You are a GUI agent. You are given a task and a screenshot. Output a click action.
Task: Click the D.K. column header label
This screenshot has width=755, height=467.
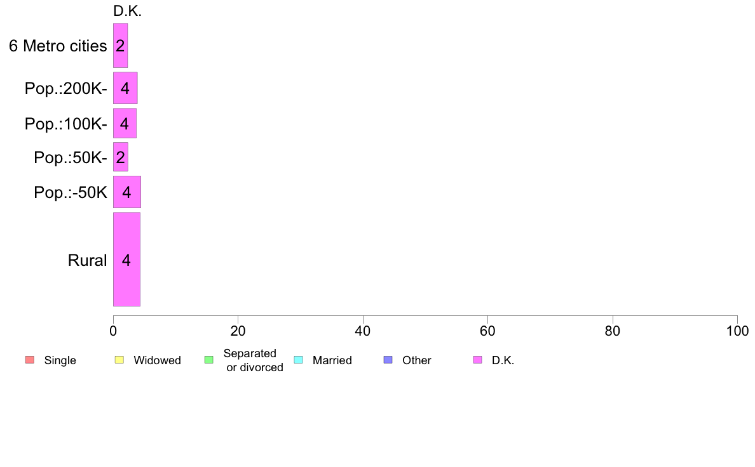point(127,11)
